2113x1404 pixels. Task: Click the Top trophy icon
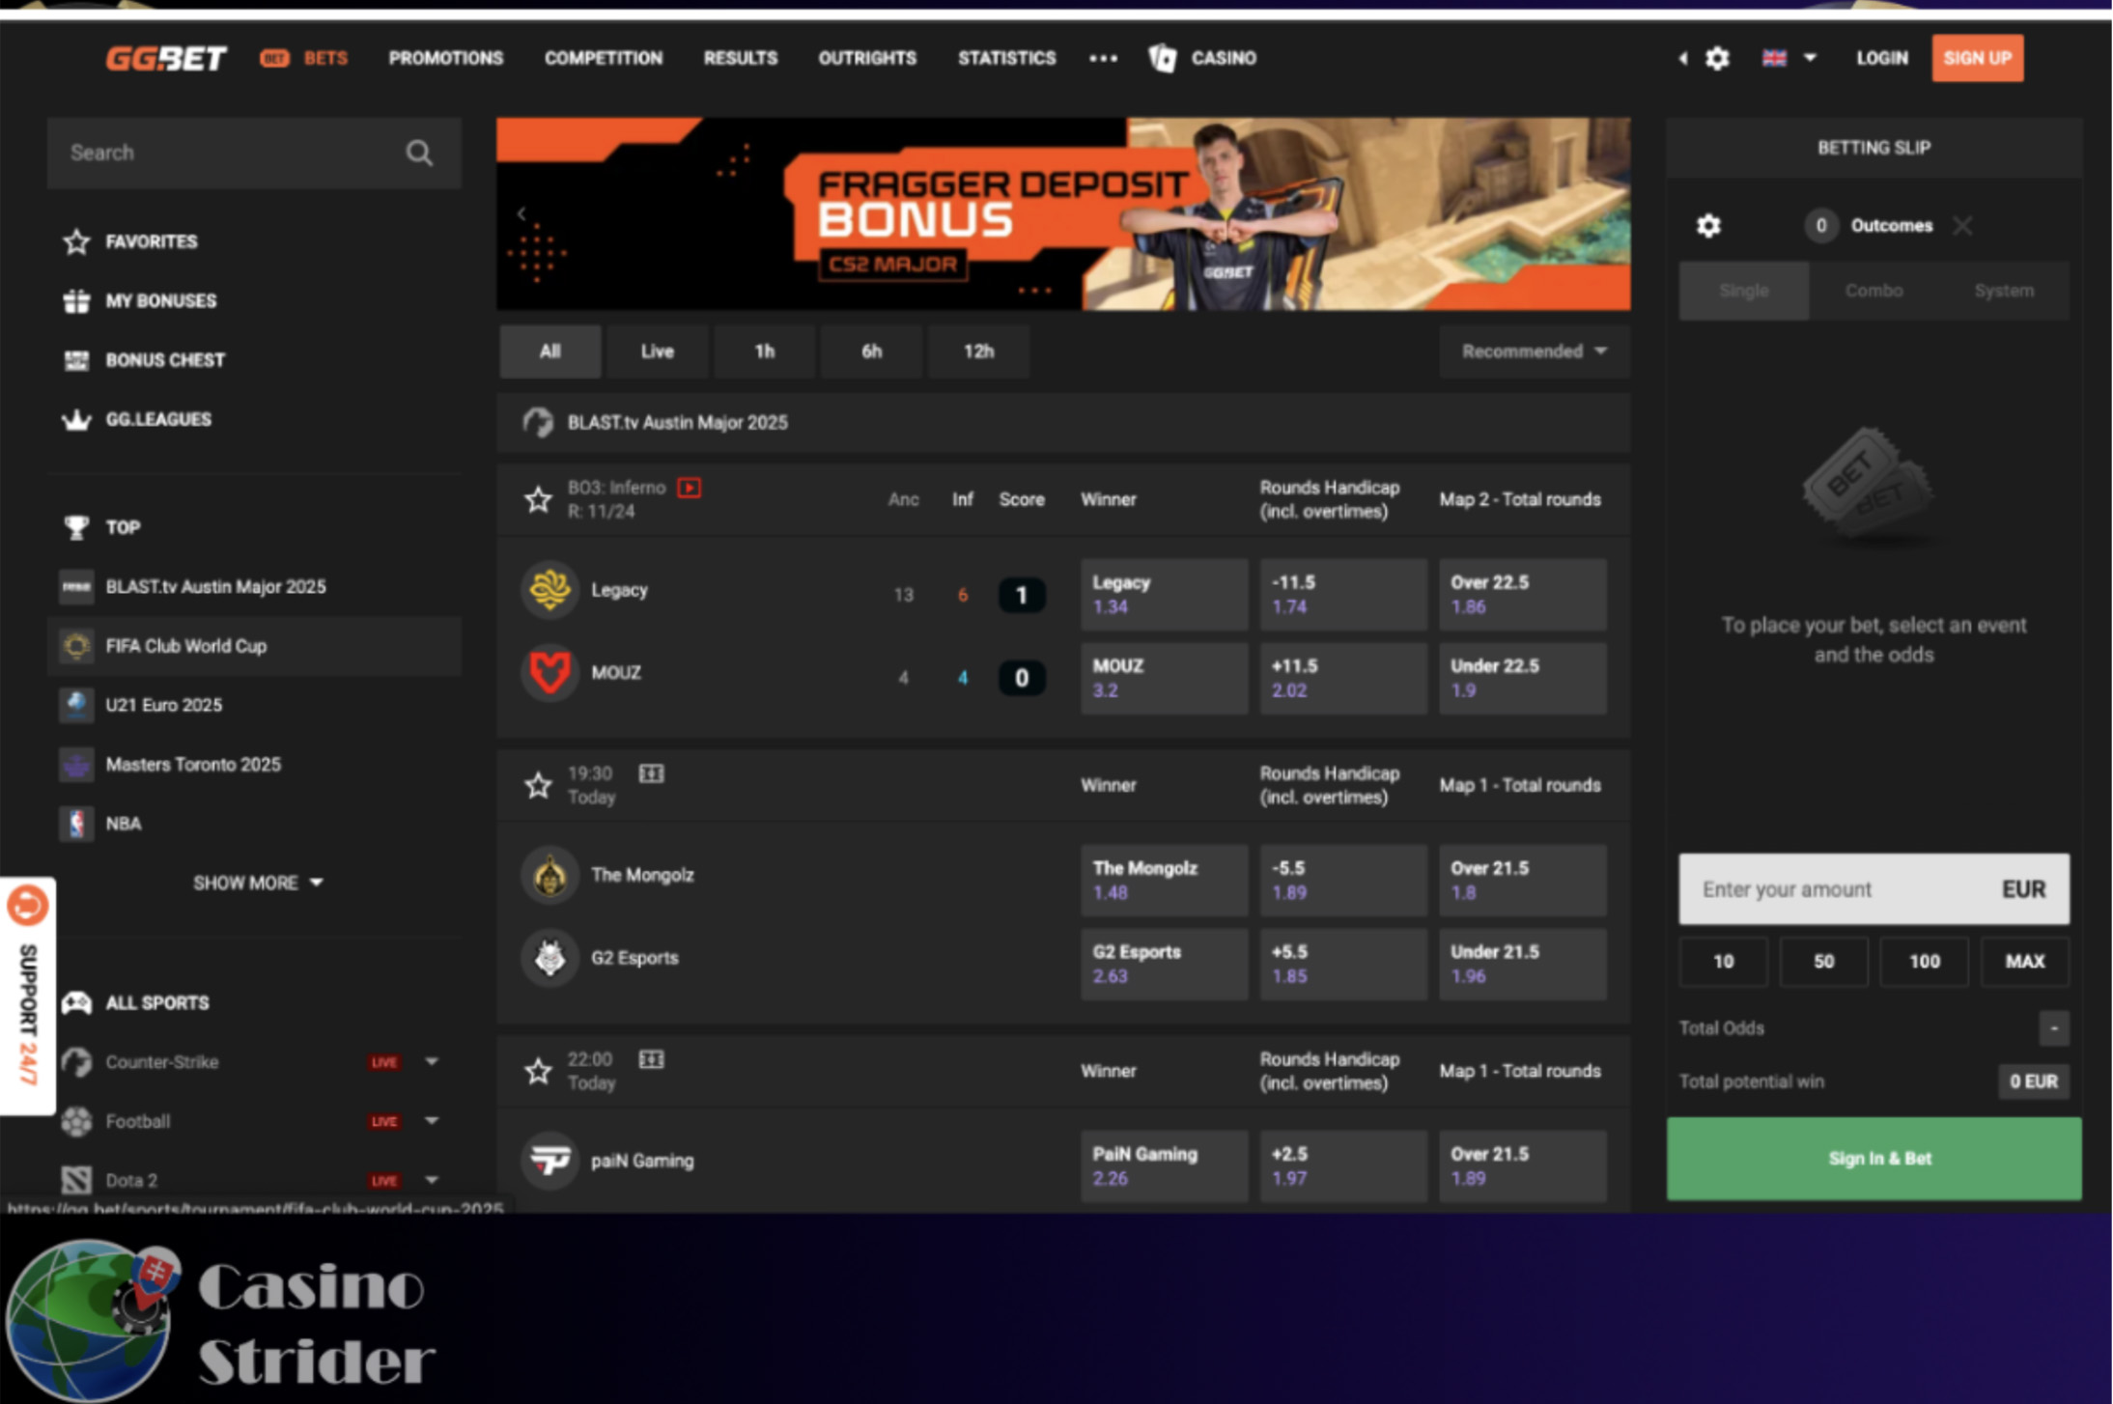click(x=76, y=527)
